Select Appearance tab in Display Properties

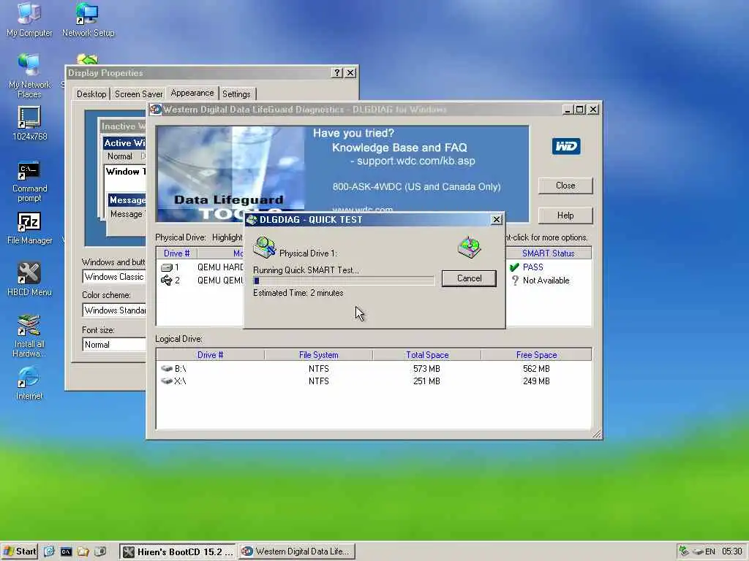tap(192, 93)
